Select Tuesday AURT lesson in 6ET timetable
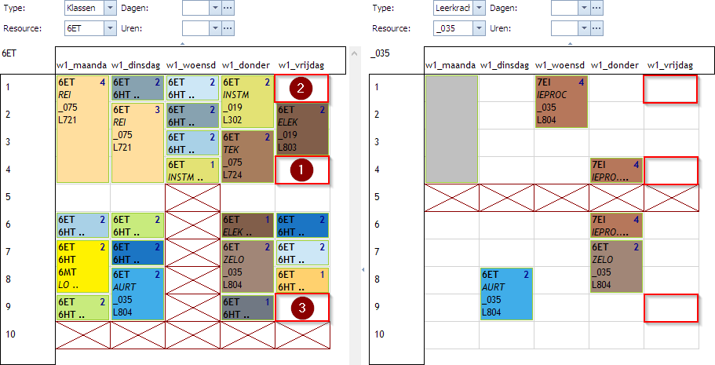The width and height of the screenshot is (715, 365). 137,294
